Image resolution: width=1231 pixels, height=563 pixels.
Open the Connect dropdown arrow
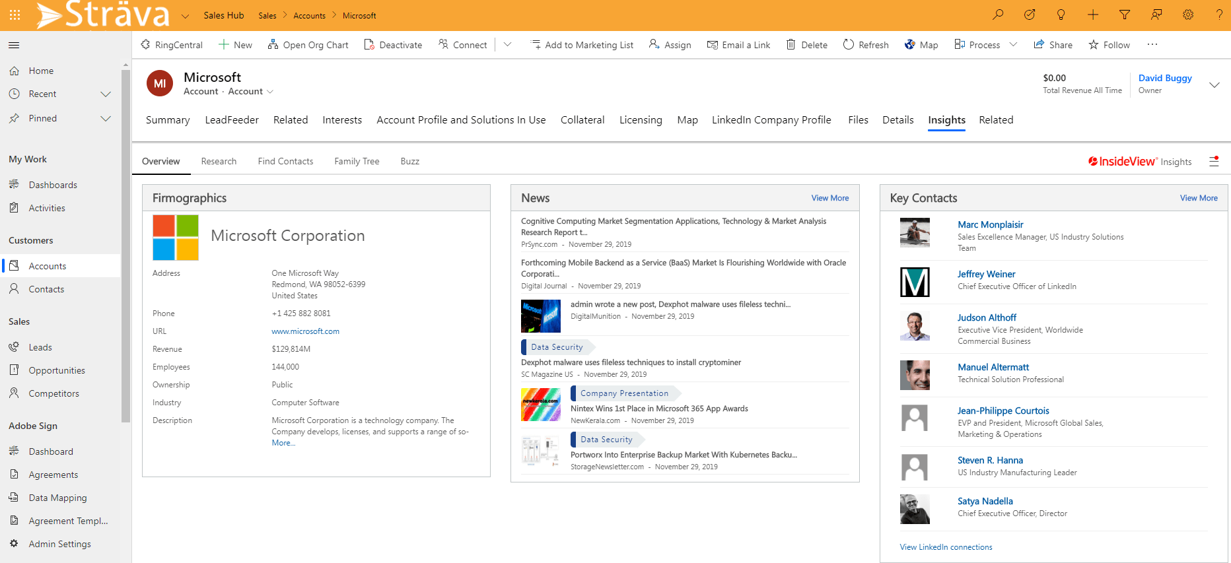pos(507,45)
